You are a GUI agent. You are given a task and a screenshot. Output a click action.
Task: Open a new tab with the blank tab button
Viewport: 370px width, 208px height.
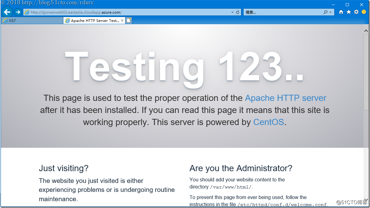(x=129, y=21)
